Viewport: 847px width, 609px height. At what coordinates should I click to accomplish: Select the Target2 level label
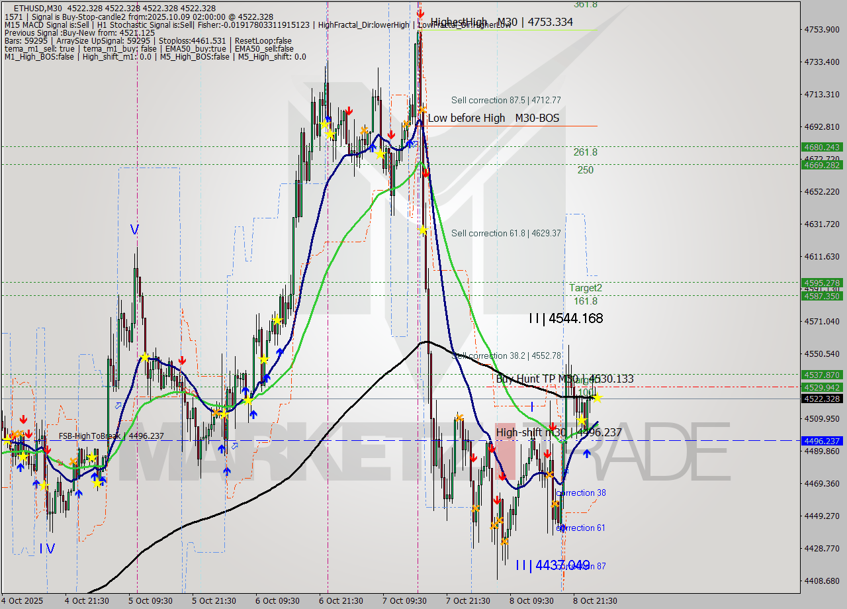click(586, 288)
